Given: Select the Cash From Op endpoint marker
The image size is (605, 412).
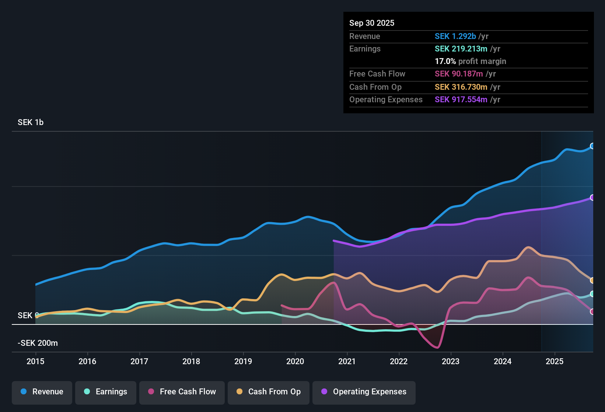Looking at the screenshot, I should (592, 280).
